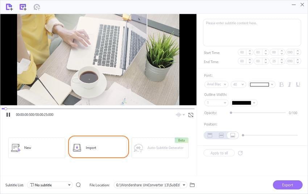Screen dimensions: 308x194
Task: Click the video progress bar handle
Action: coord(6,109)
